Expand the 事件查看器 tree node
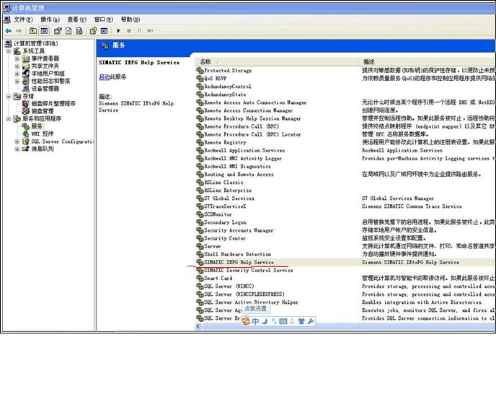The image size is (496, 397). click(x=17, y=58)
